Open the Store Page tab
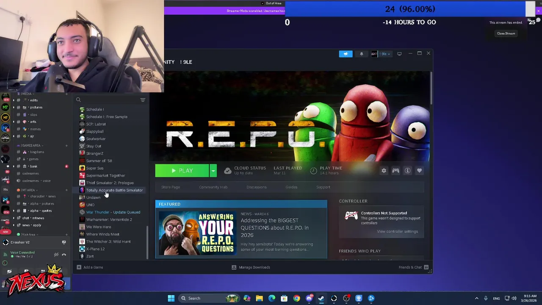 pyautogui.click(x=171, y=187)
